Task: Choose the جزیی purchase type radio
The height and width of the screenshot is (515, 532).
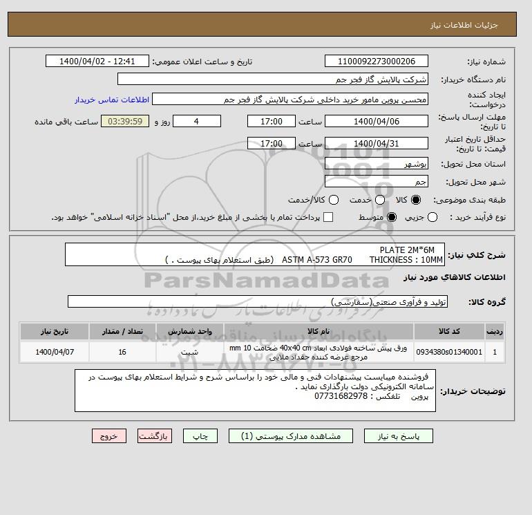Action: click(x=433, y=217)
